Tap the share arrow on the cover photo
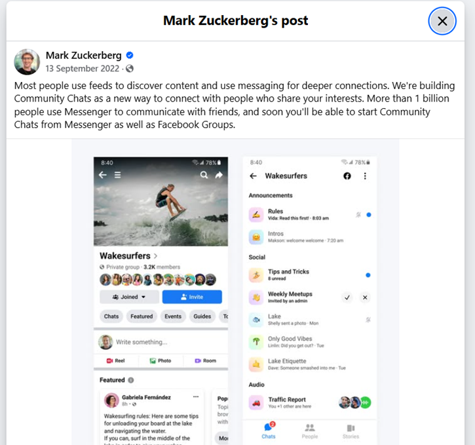The image size is (475, 445). 219,175
